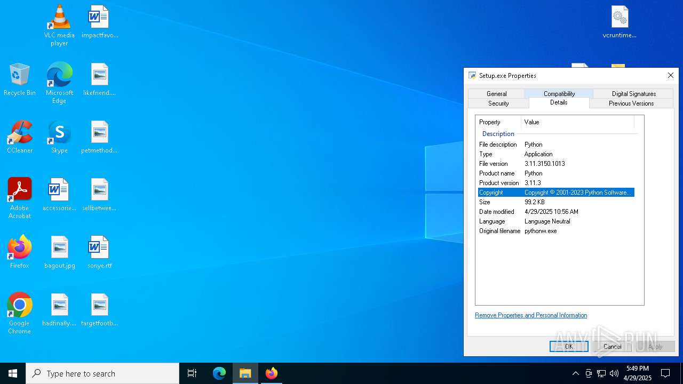Switch to the Digital Signatures tab
This screenshot has width=683, height=384.
tap(633, 94)
